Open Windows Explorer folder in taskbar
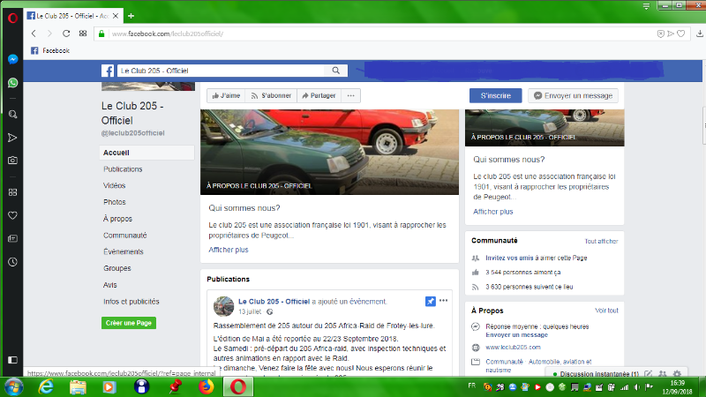Image resolution: width=706 pixels, height=397 pixels. [78, 387]
